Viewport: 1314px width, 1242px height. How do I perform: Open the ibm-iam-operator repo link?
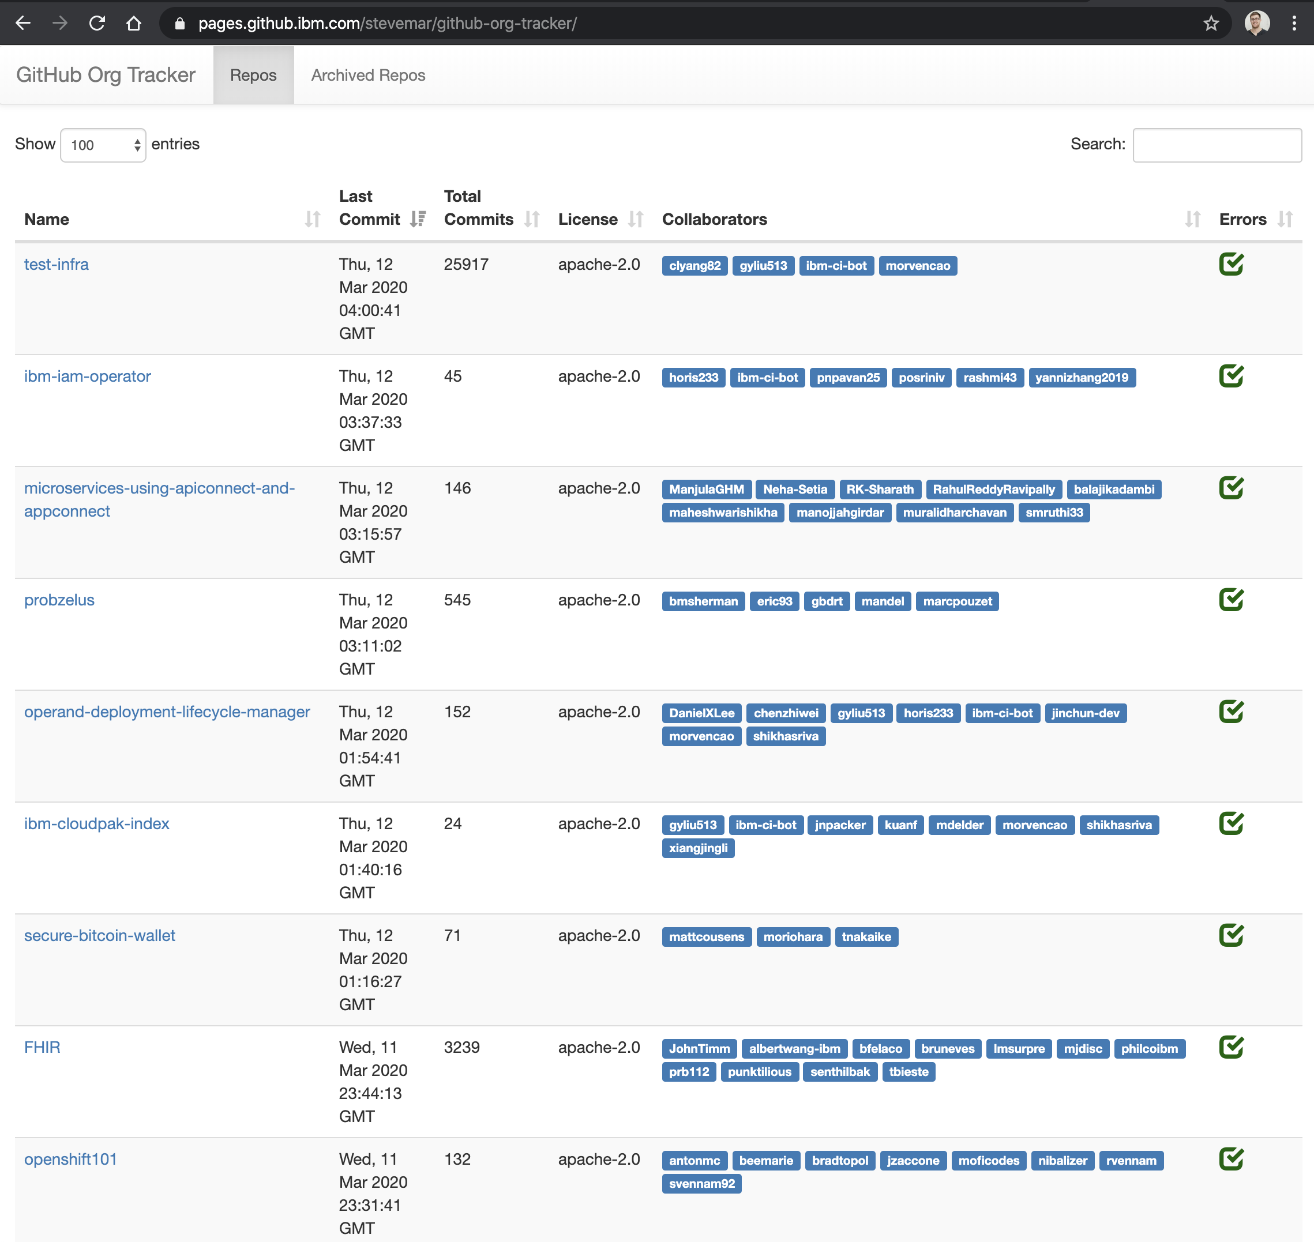coord(88,376)
